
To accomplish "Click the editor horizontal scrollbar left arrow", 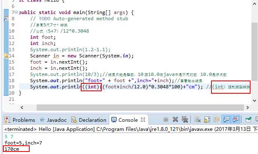I will 22,107.
